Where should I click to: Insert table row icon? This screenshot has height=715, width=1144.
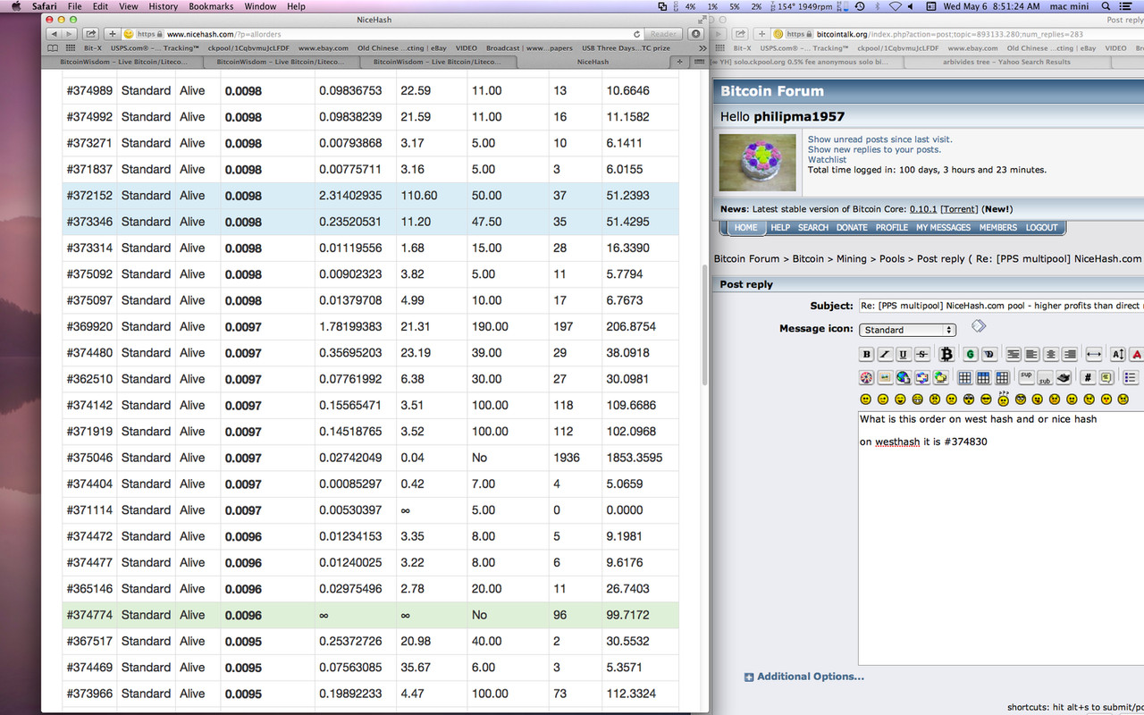click(983, 378)
